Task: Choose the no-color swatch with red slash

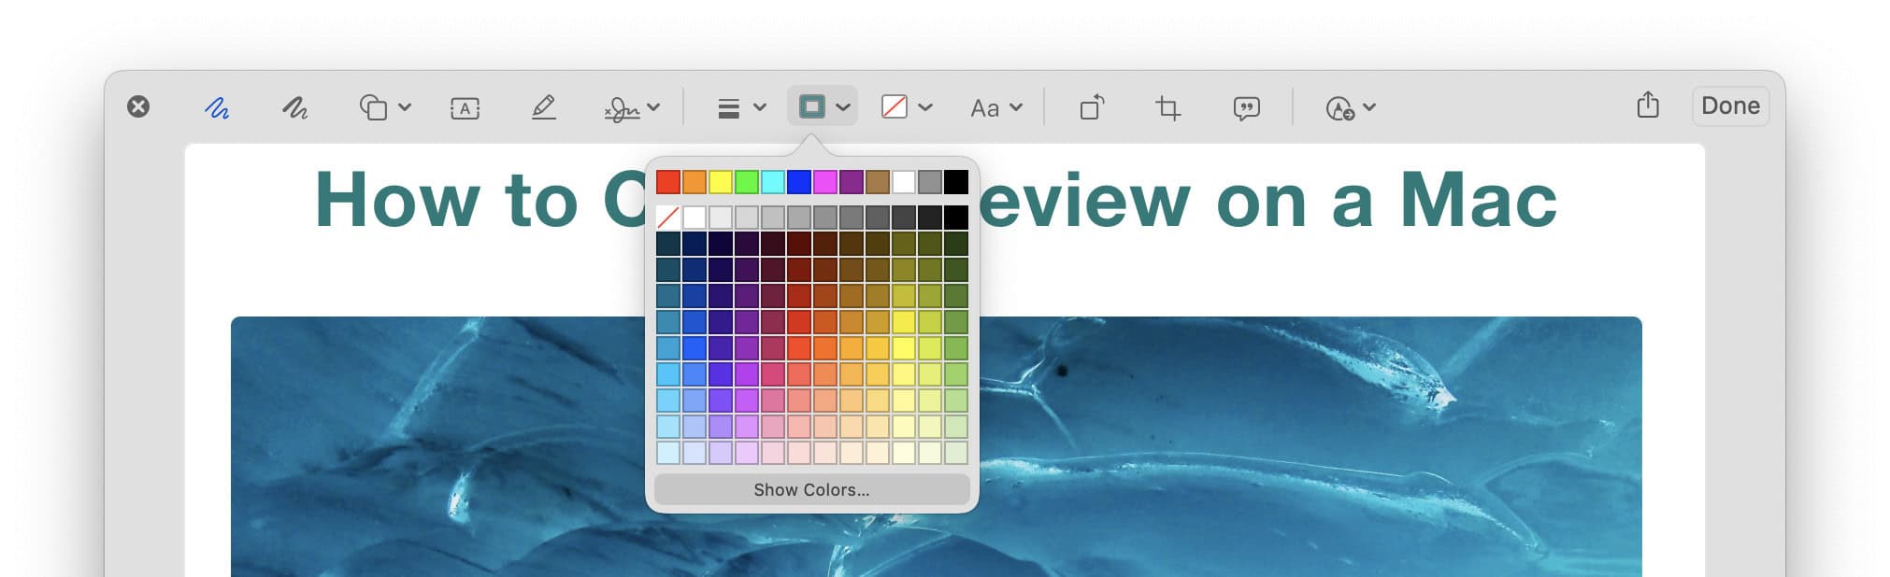Action: (668, 218)
